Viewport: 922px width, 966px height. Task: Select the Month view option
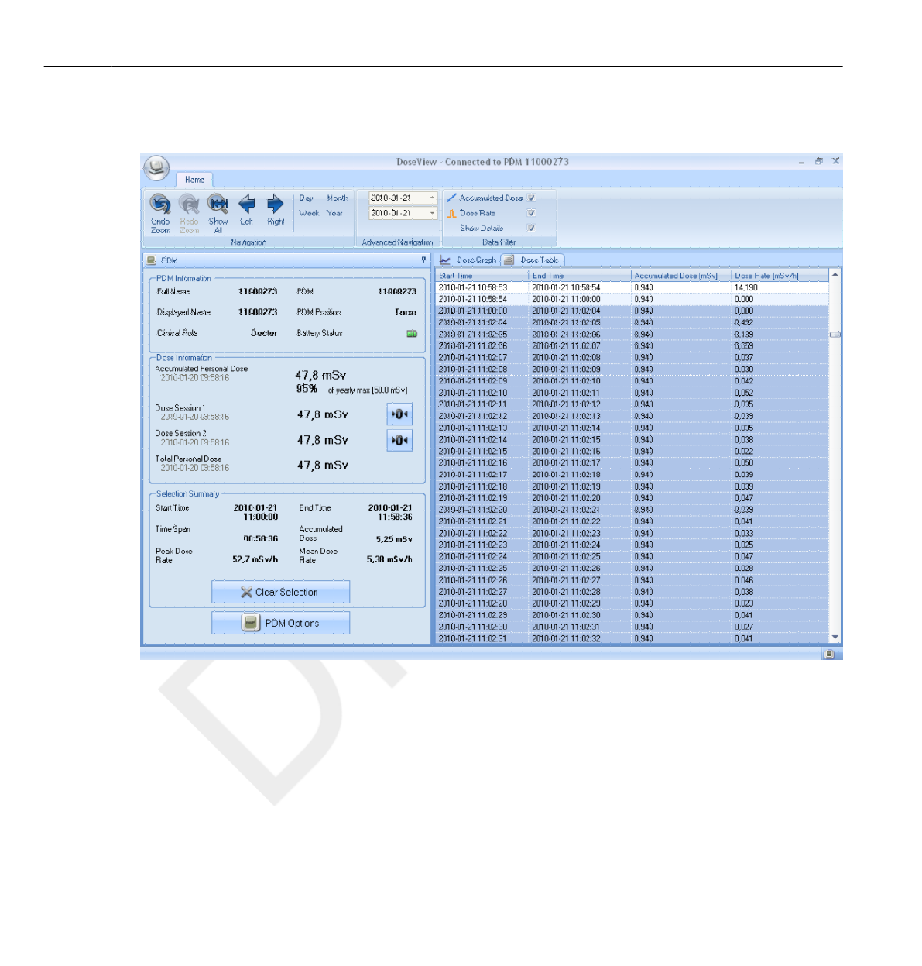pos(338,198)
